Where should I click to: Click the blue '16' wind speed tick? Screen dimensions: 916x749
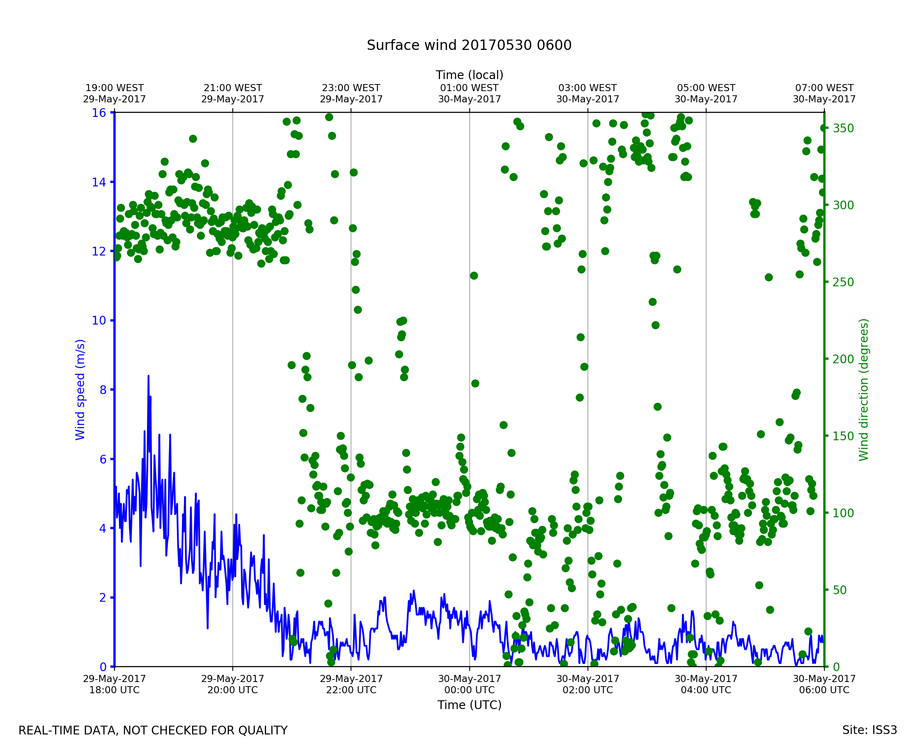click(98, 113)
